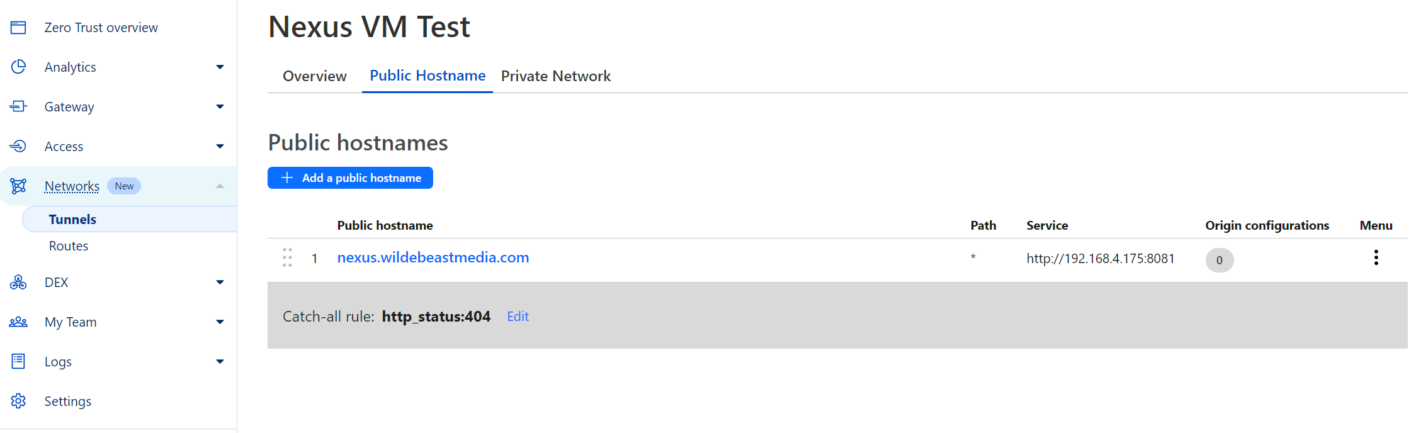Open the nexus.wildebeastmedia.com hostname link
Viewport: 1421px width, 433px height.
tap(433, 257)
